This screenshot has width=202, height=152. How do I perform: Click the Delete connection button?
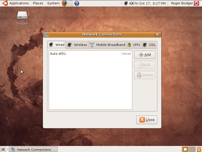145,75
